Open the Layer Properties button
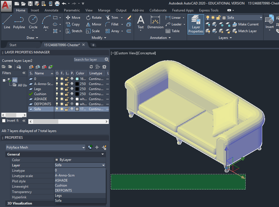 196,24
